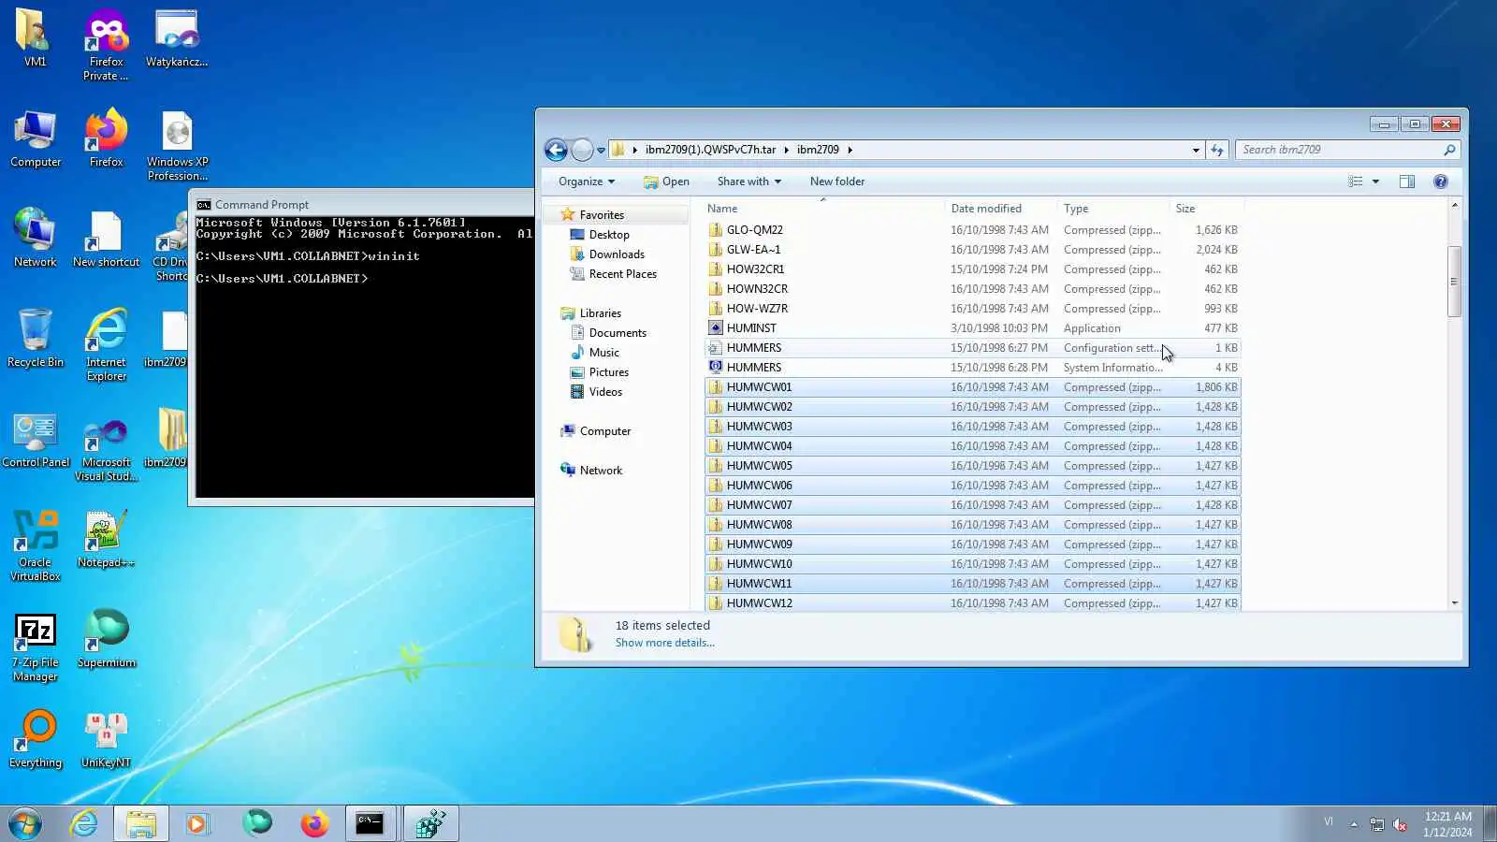
Task: Select the VM1 desktop folder icon
Action: [x=35, y=38]
